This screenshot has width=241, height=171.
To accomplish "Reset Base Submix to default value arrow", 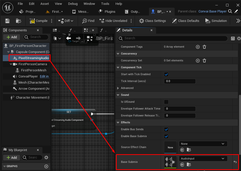I will [x=235, y=162].
